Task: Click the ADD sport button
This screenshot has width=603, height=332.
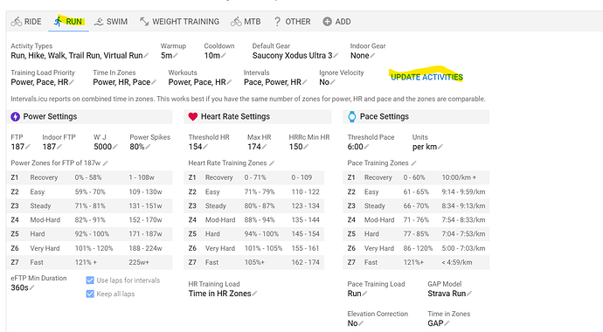Action: [x=336, y=22]
